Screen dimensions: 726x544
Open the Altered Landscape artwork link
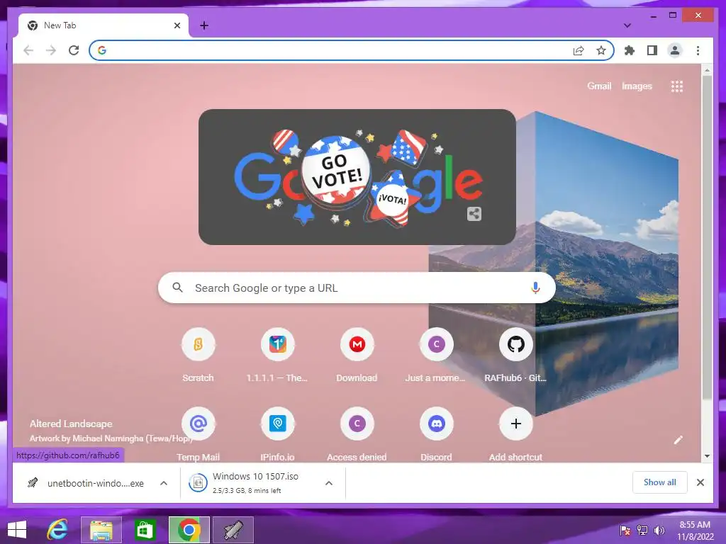tap(72, 424)
